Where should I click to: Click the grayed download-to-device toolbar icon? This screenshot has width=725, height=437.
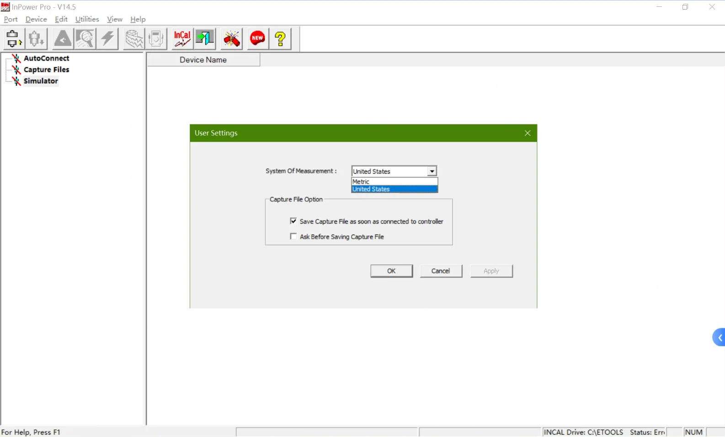pos(36,39)
